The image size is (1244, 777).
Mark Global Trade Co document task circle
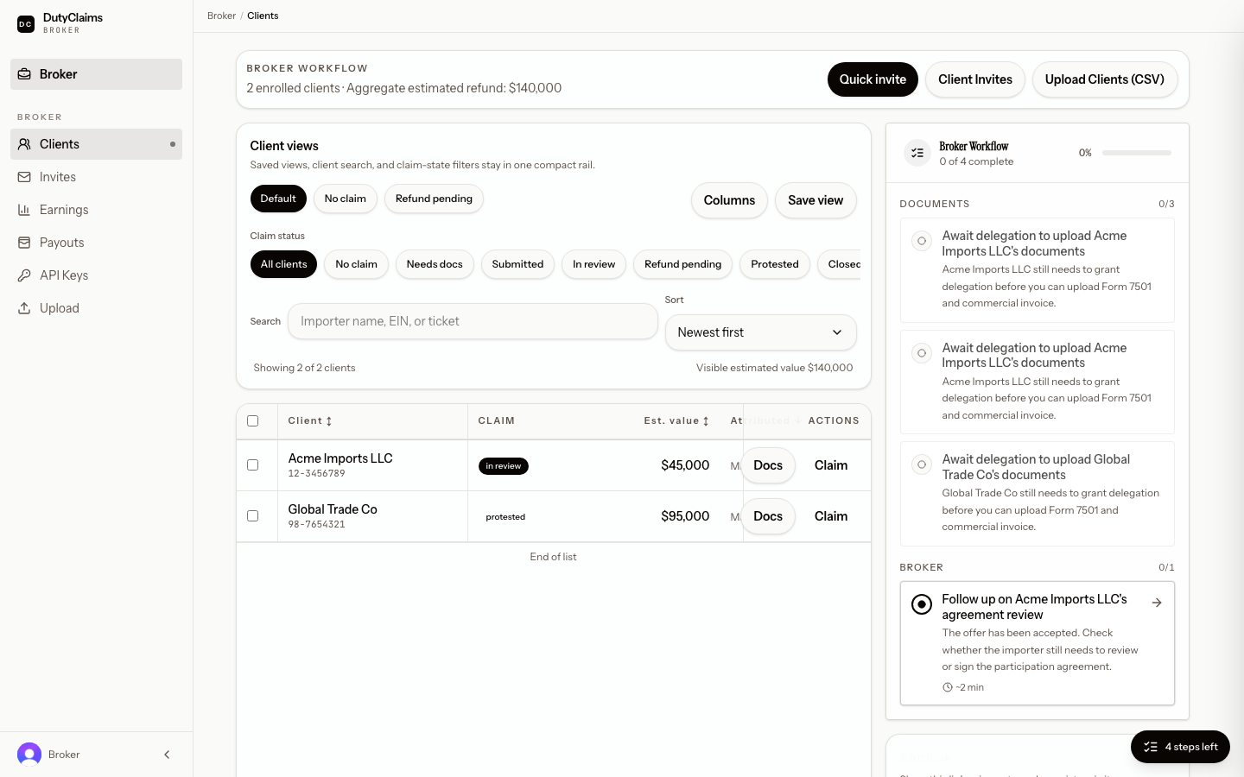pos(922,464)
